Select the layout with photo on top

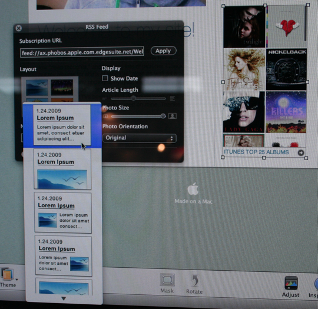(x=64, y=287)
